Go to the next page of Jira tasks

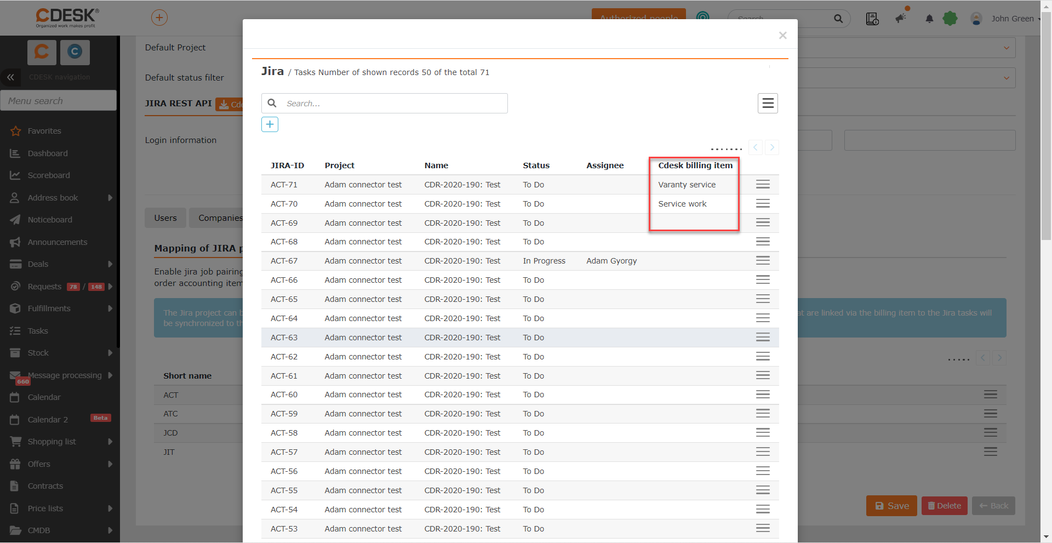pyautogui.click(x=772, y=147)
